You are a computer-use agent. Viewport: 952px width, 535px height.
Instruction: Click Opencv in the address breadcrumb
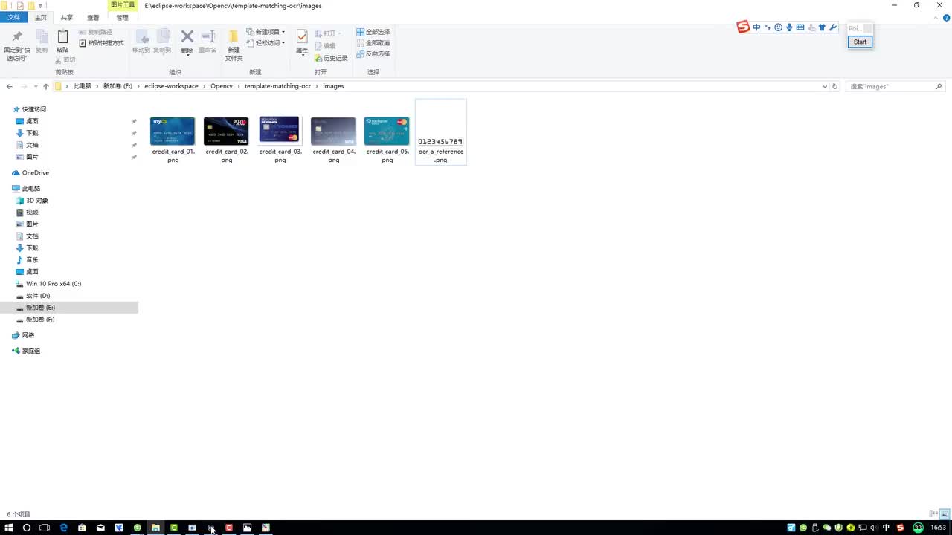[x=222, y=86]
